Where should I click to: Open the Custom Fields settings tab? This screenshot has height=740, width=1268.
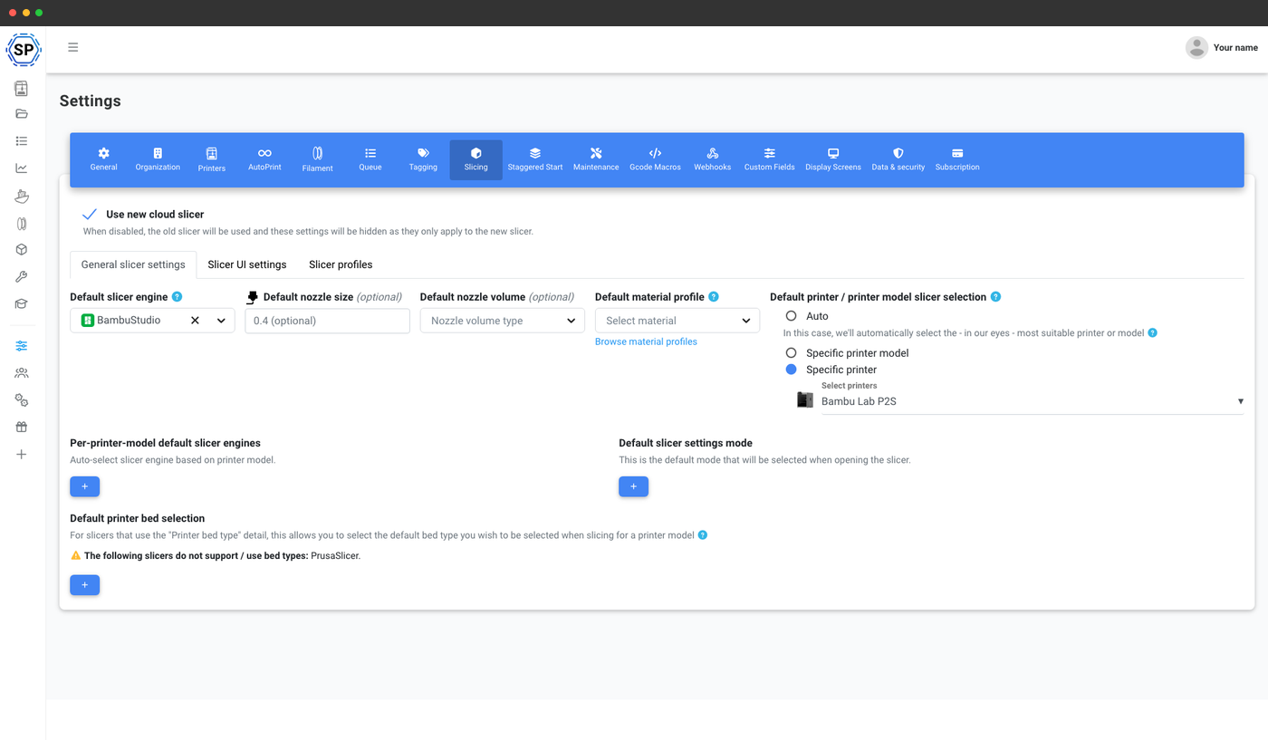coord(769,159)
